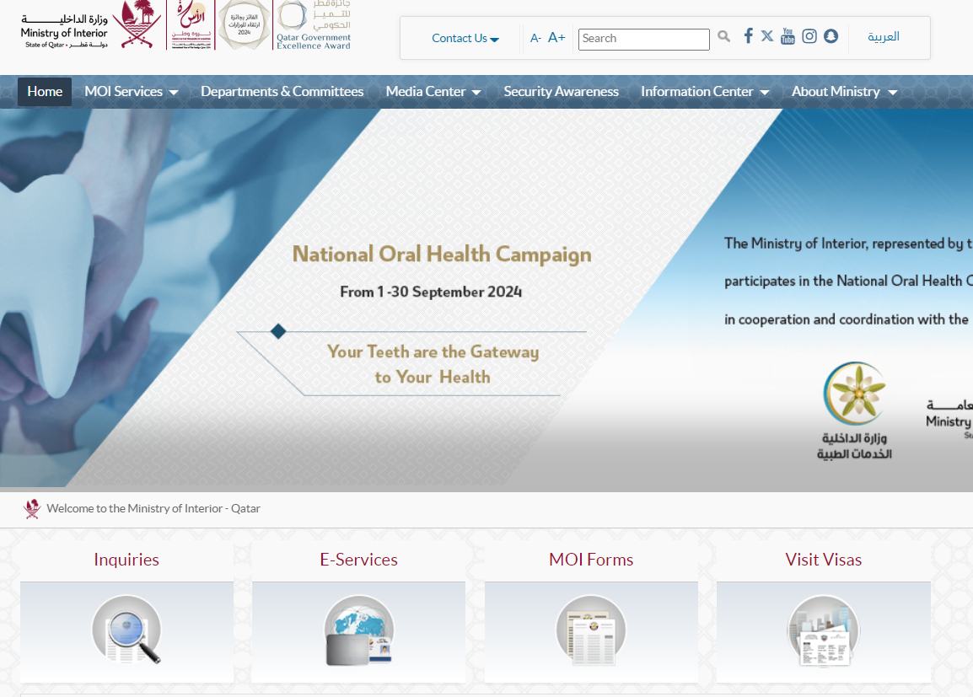This screenshot has width=973, height=697.
Task: Click the Instagram icon
Action: tap(809, 36)
